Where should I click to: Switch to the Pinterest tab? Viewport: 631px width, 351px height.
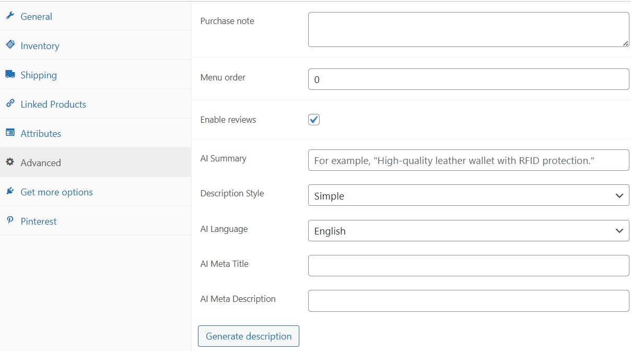coord(96,221)
